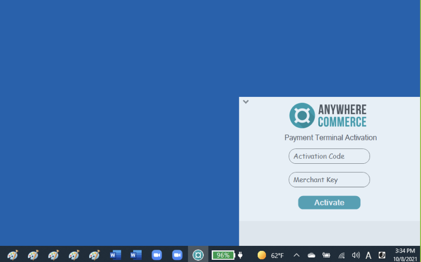Image resolution: width=421 pixels, height=262 pixels.
Task: Open the 62°F weather widget
Action: [x=271, y=255]
